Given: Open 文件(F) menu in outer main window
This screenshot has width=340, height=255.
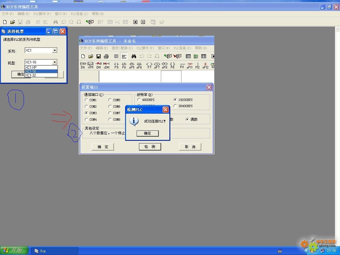Looking at the screenshot, I should point(8,14).
